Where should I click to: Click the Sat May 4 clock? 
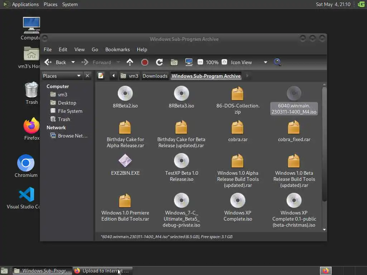(333, 4)
